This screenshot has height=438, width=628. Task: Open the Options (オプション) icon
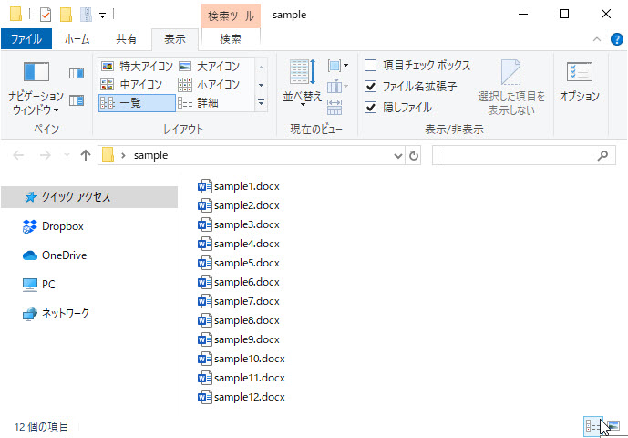pos(579,82)
